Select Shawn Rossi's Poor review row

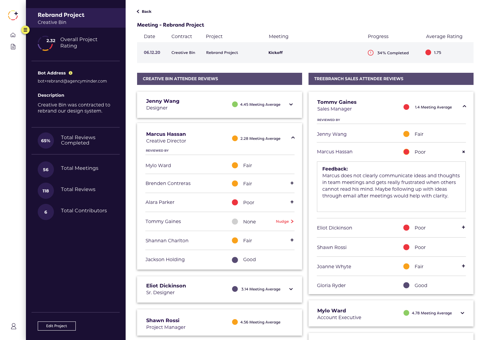point(391,247)
